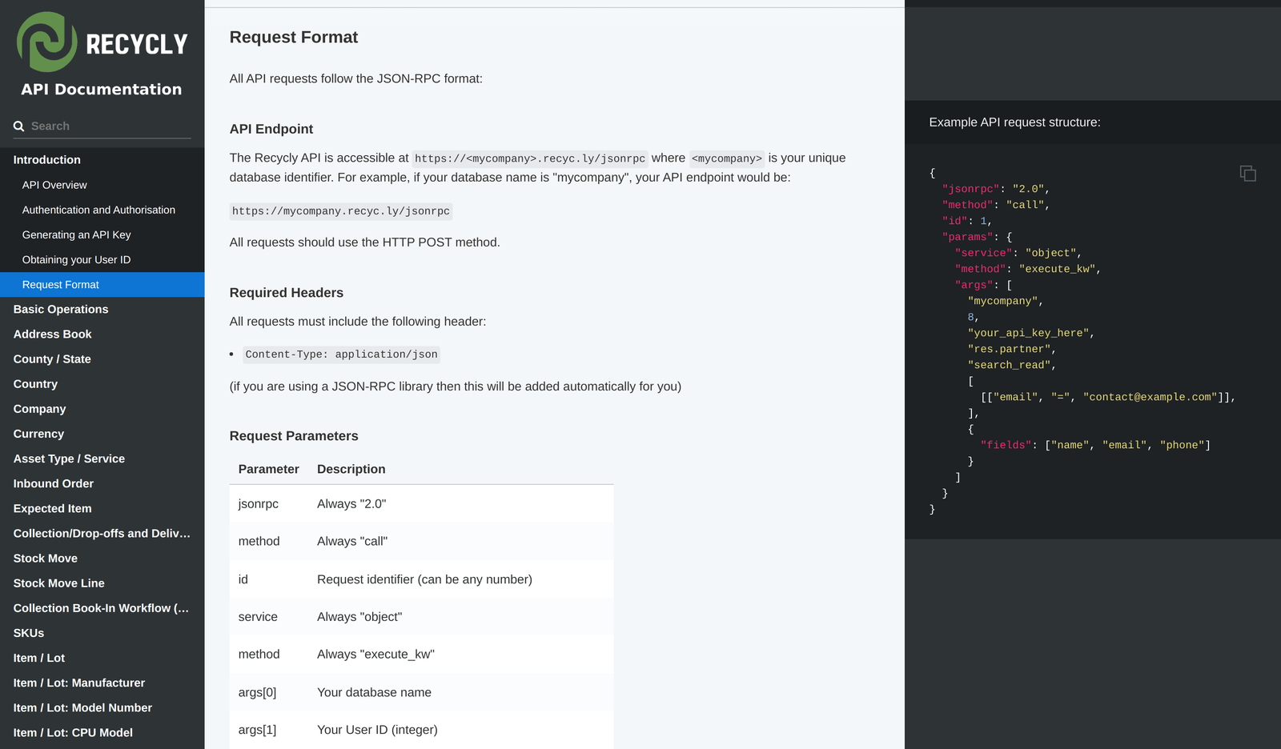This screenshot has height=749, width=1281.
Task: Open Obtaining your User ID
Action: tap(102, 259)
